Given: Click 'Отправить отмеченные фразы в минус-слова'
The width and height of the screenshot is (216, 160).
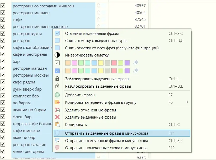Looking at the screenshot, I should click(x=122, y=140).
